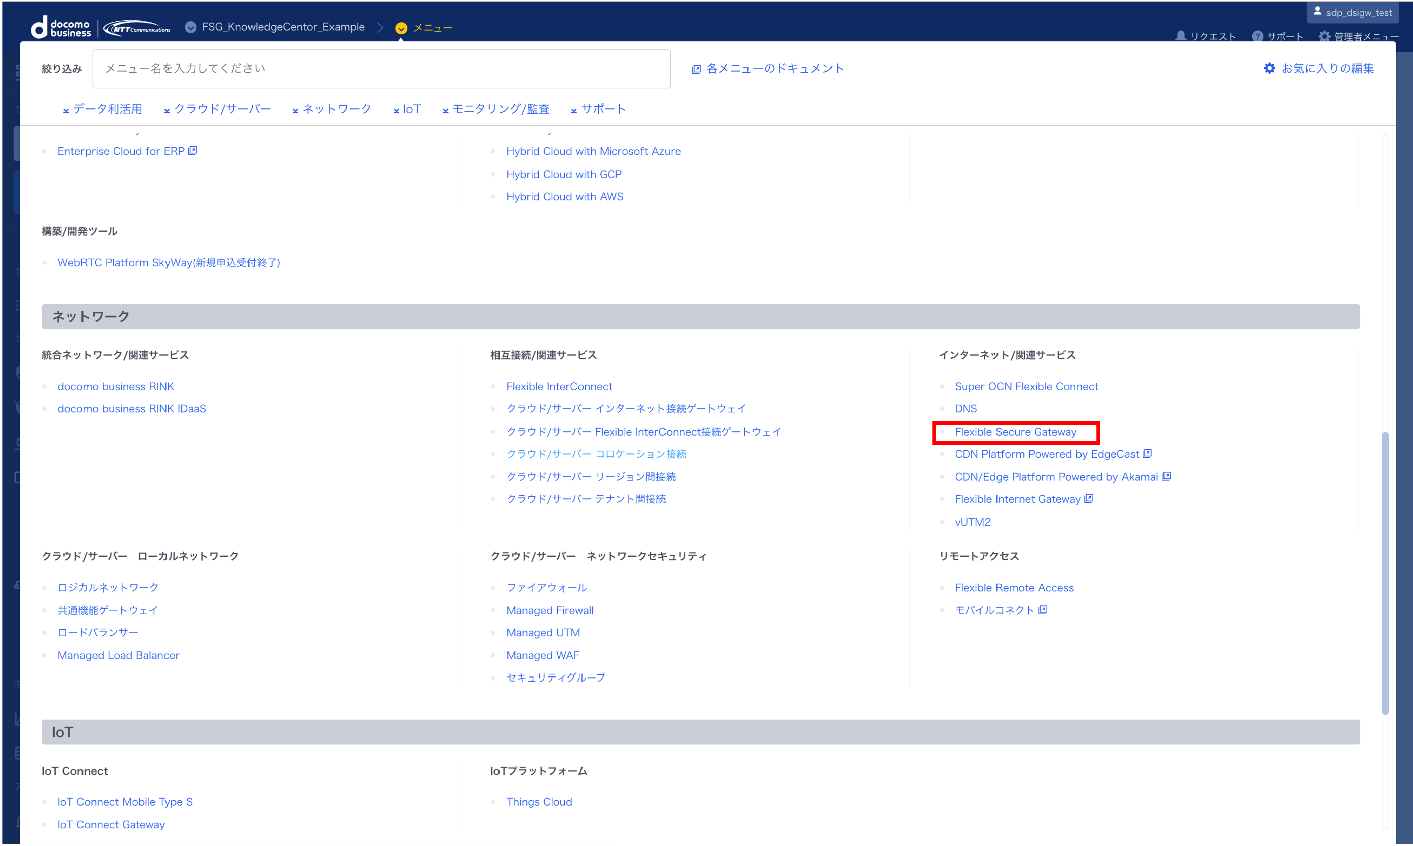This screenshot has height=846, width=1413.
Task: Open IoT Connect Mobile Type S
Action: pos(125,802)
